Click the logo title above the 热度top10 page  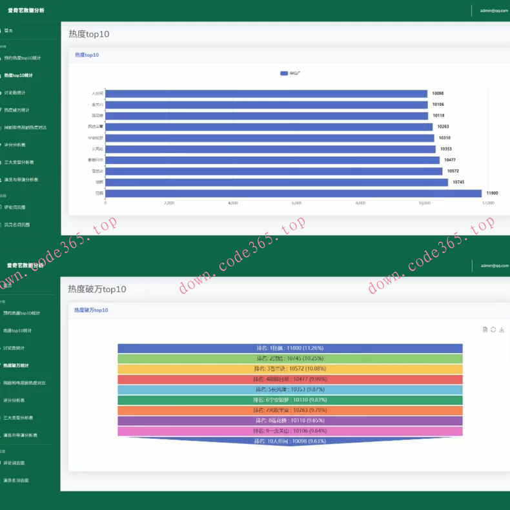click(26, 10)
